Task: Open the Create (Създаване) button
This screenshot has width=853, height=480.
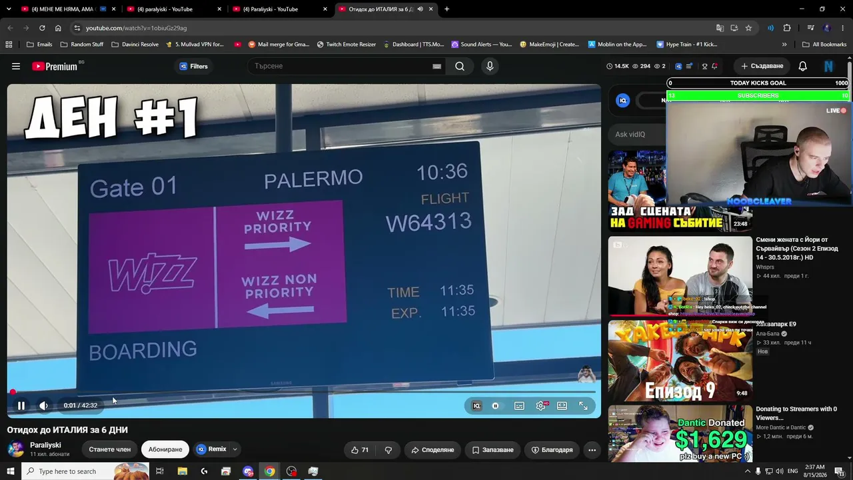Action: click(762, 66)
